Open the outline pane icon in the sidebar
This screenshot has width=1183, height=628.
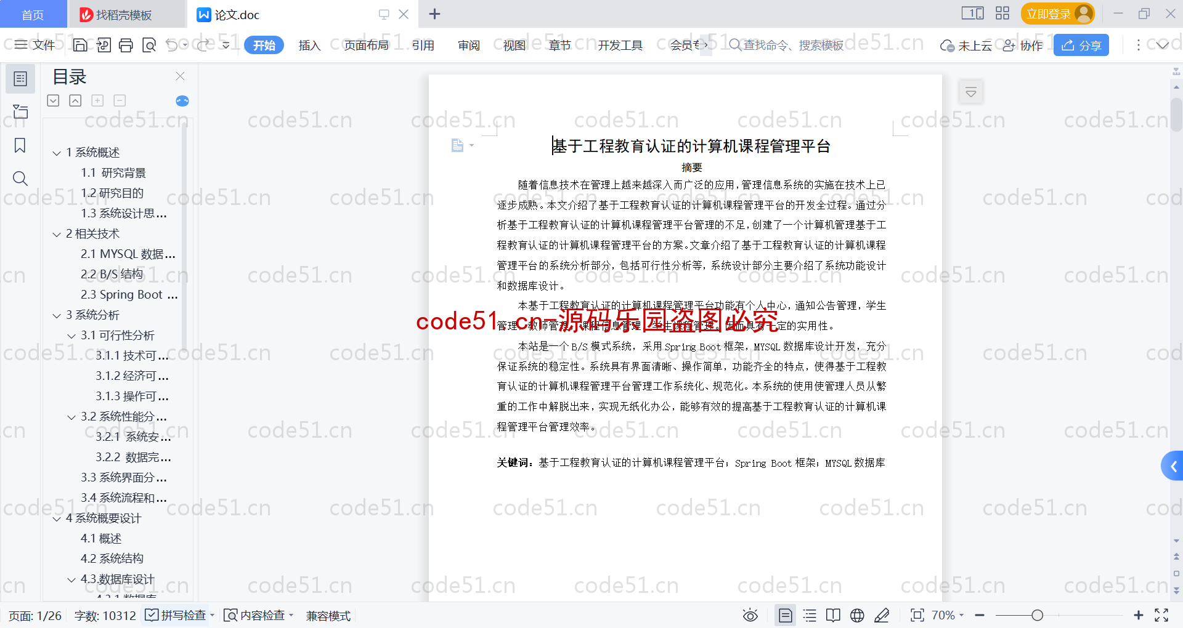(x=20, y=79)
